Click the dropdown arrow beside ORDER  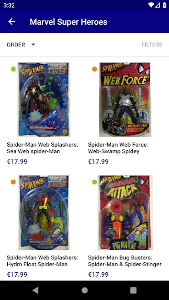click(x=33, y=45)
